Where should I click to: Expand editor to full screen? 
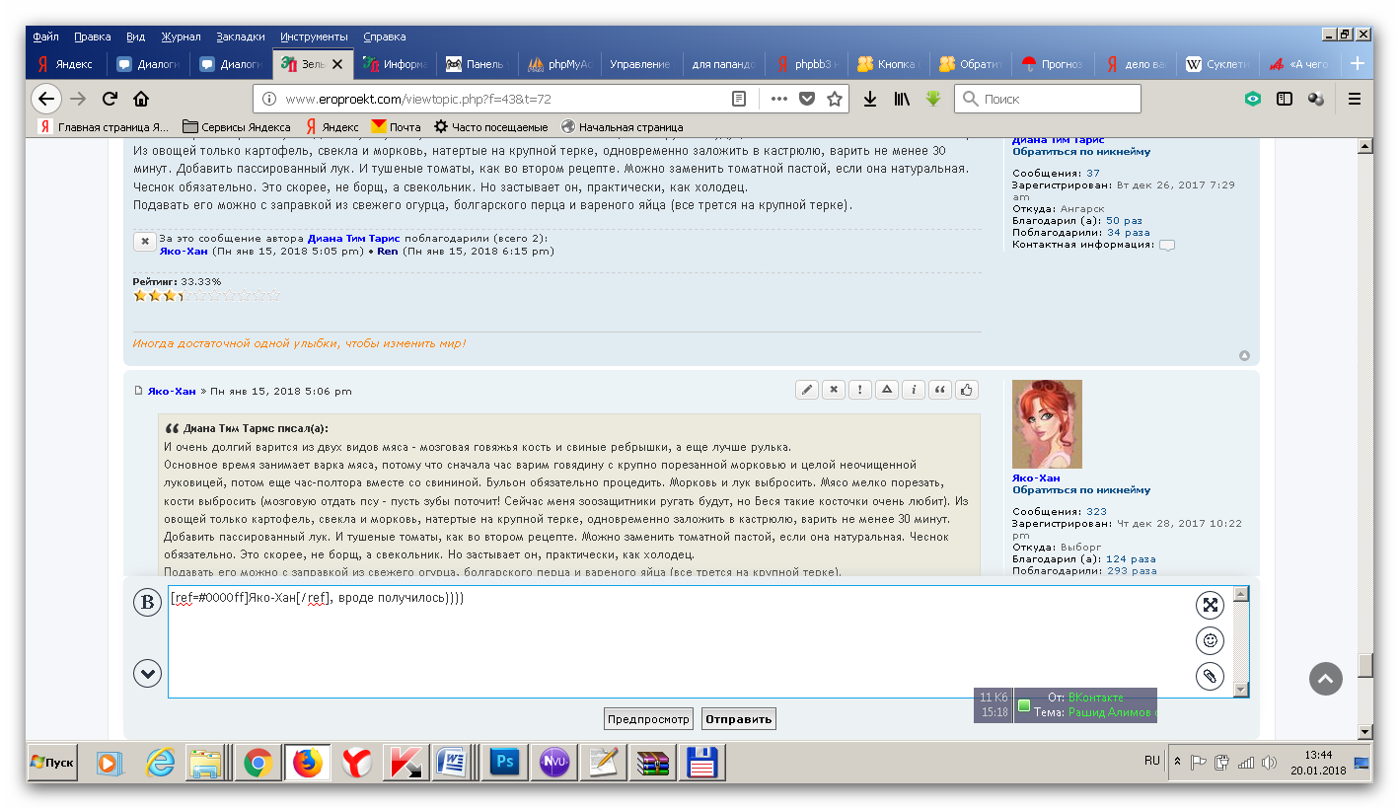click(1210, 605)
